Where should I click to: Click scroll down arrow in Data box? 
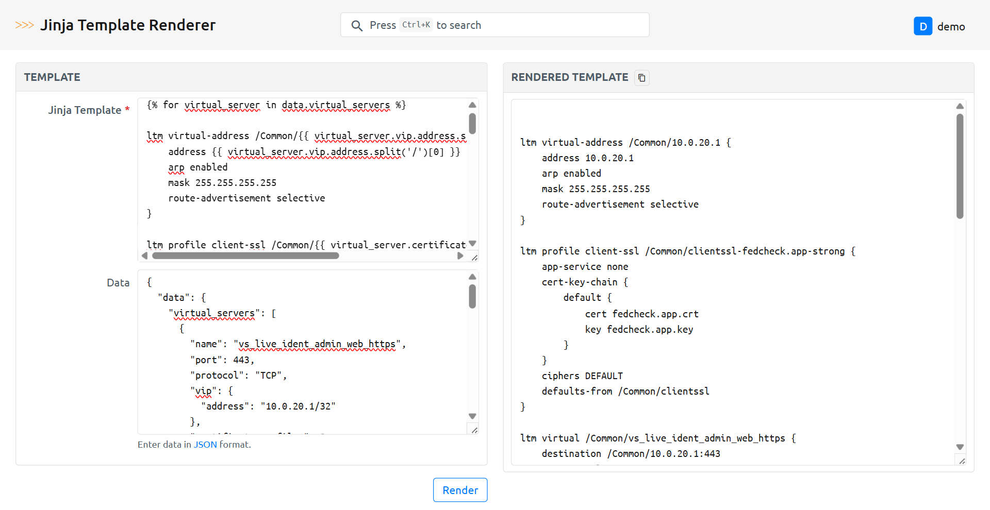[x=472, y=416]
